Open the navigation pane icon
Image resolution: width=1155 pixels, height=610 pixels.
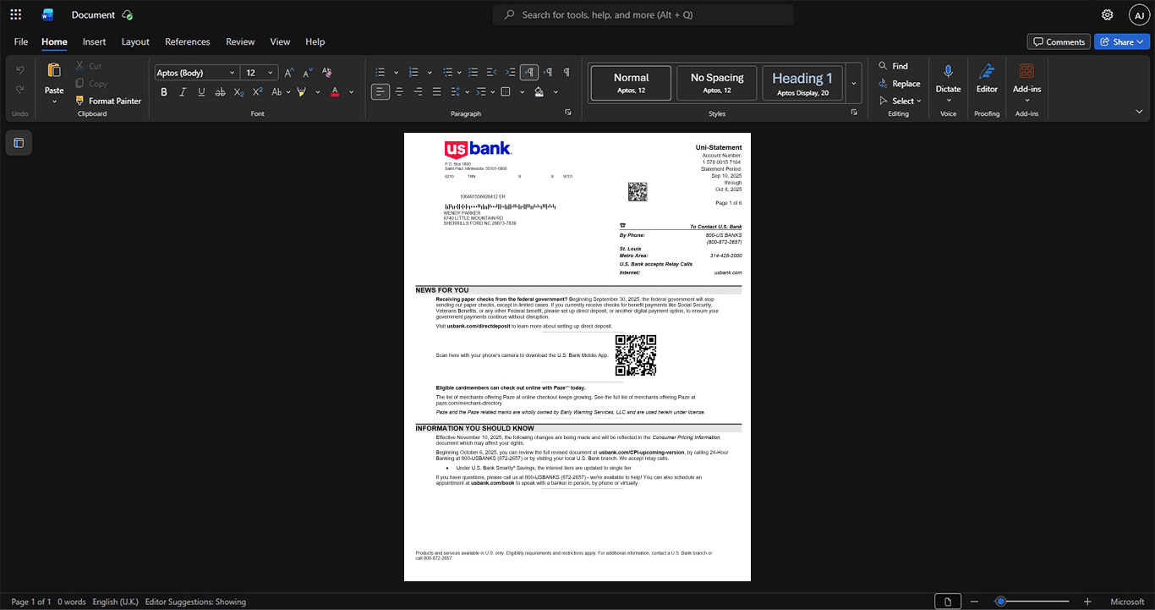19,143
